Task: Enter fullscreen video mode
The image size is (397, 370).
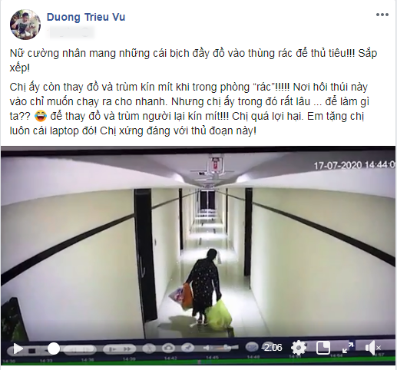Action: tap(348, 348)
